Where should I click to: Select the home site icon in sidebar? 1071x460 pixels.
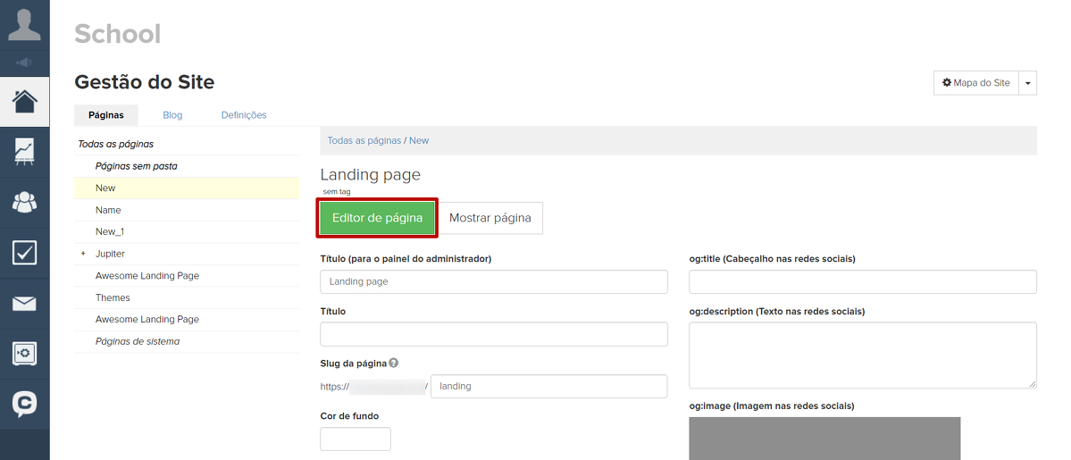coord(24,101)
